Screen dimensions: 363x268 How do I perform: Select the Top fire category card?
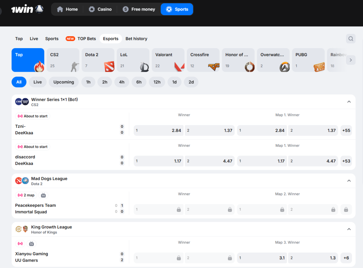click(28, 60)
